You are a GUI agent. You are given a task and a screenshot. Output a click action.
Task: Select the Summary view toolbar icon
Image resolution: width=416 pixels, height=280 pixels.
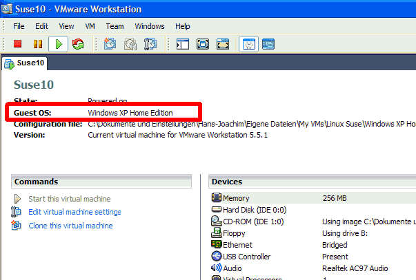coord(248,44)
